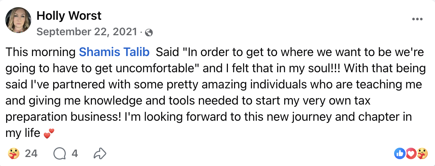Select the rightmost care hug reaction icon
The width and height of the screenshot is (435, 166).
pos(422,154)
